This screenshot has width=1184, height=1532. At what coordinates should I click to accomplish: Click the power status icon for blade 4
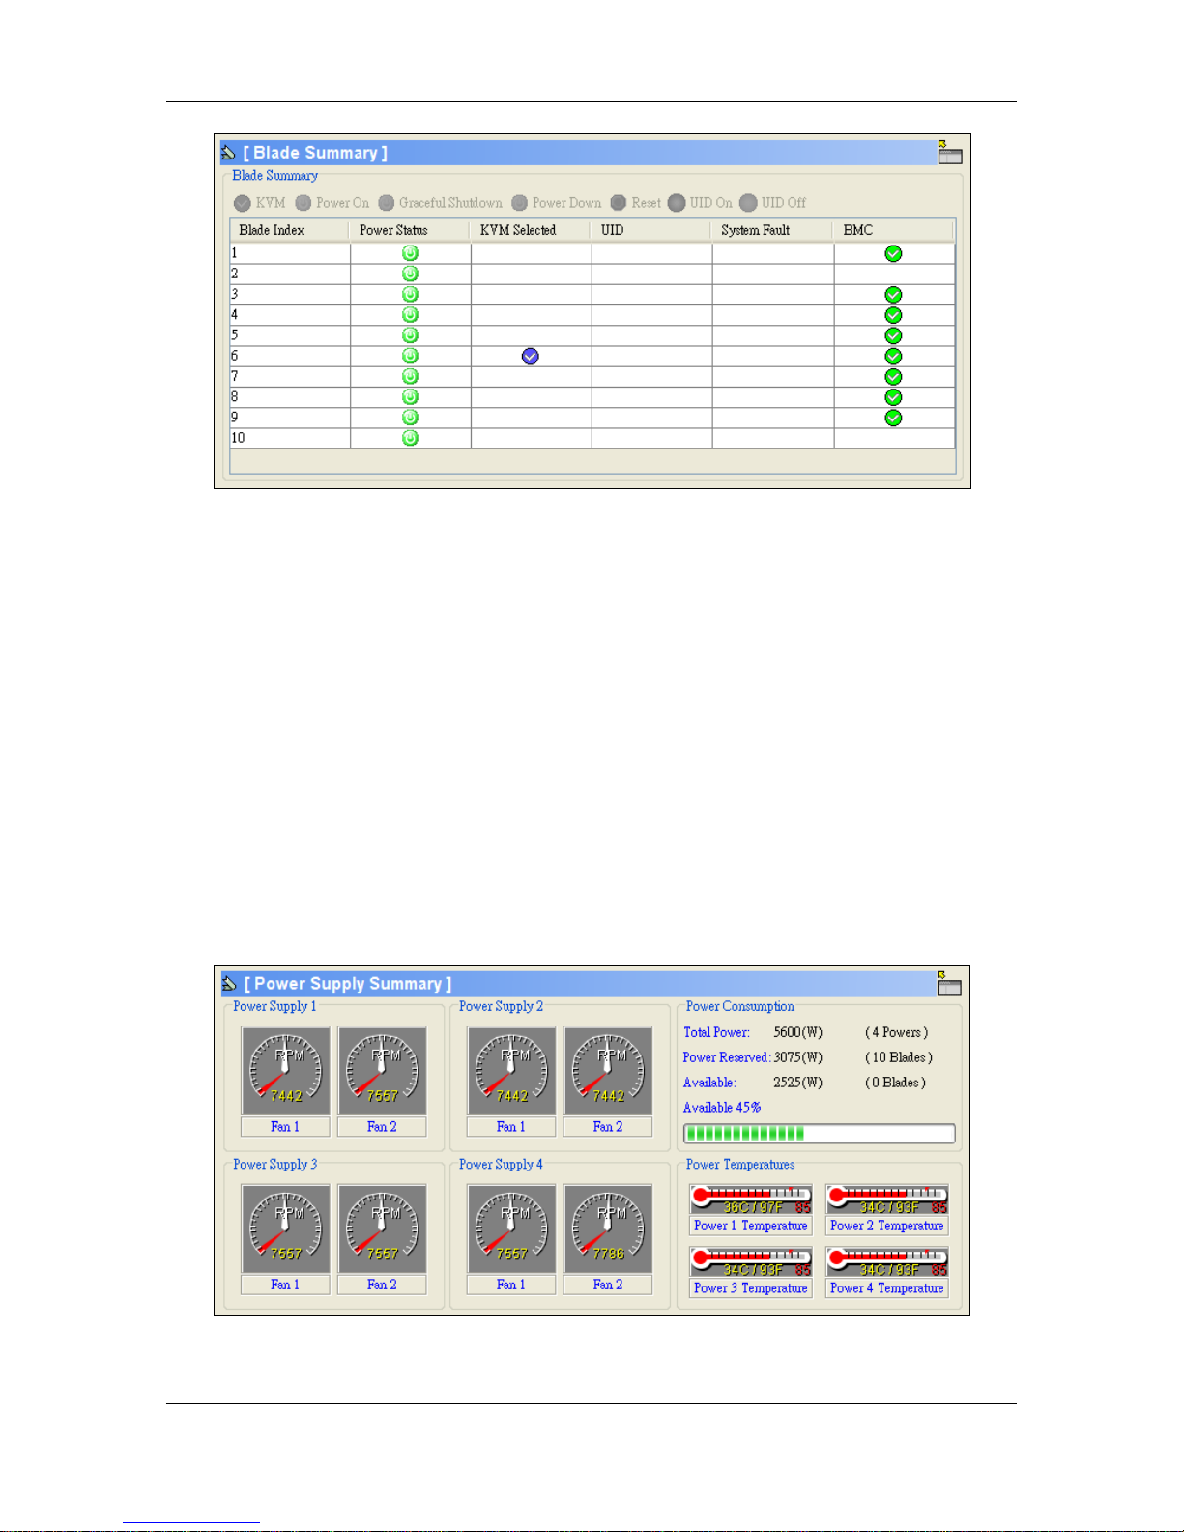click(x=410, y=315)
